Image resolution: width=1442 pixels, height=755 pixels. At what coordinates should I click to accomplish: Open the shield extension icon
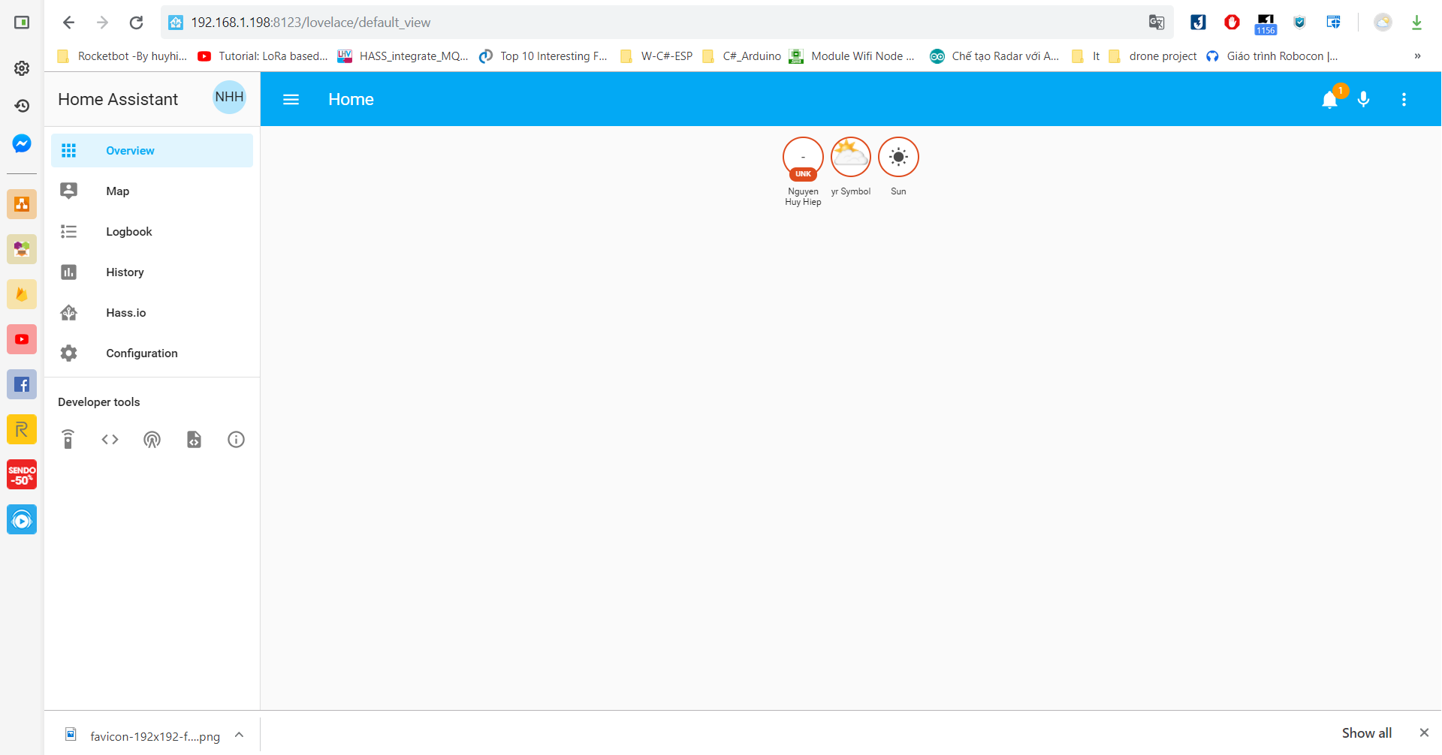[1299, 23]
